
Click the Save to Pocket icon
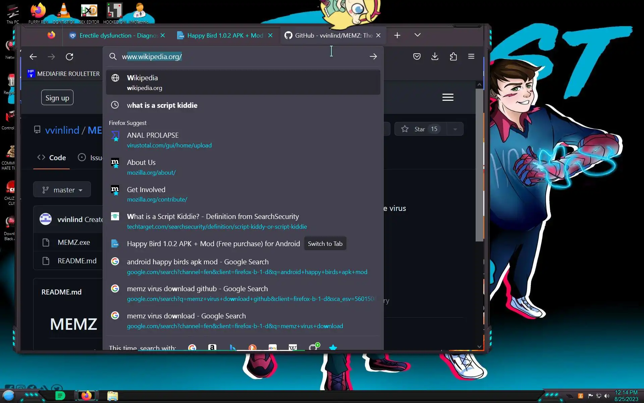(417, 56)
